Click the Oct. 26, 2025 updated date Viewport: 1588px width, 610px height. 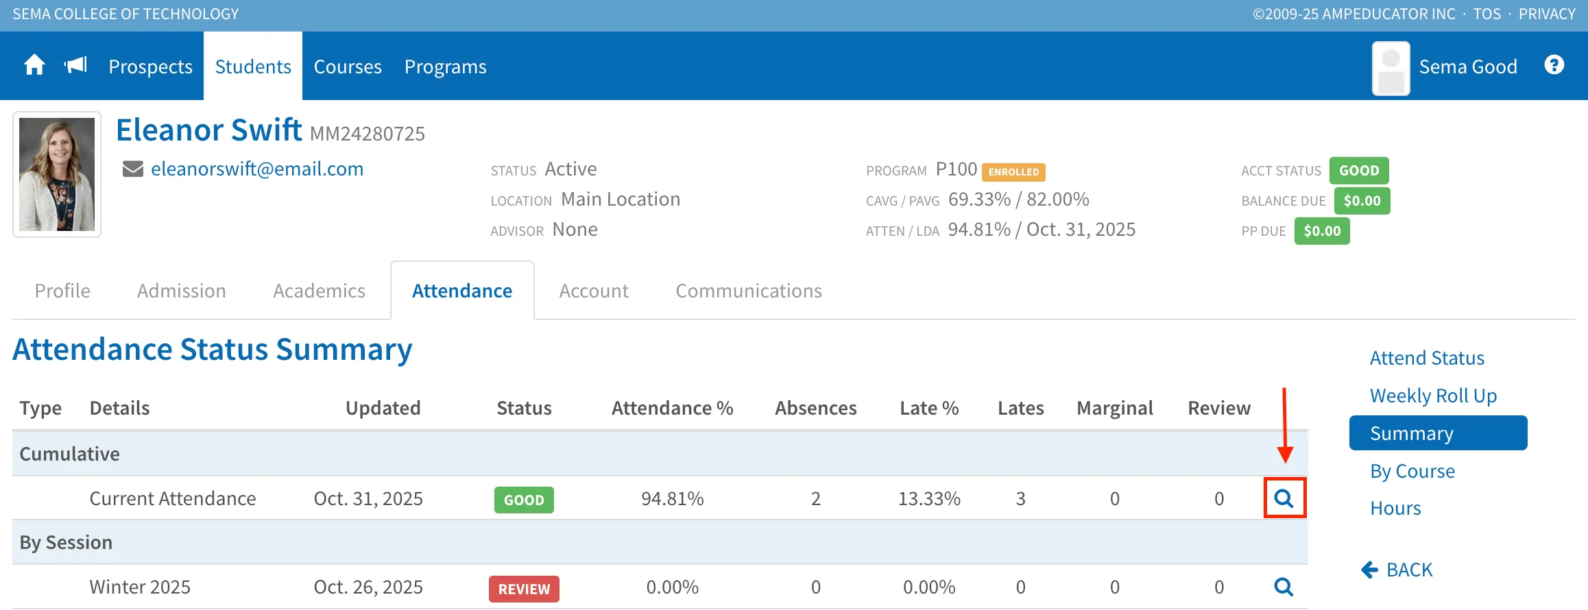(368, 587)
